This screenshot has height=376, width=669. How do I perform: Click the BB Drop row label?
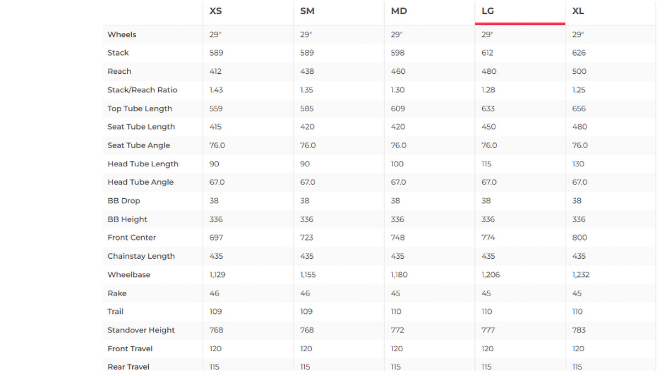pyautogui.click(x=124, y=201)
